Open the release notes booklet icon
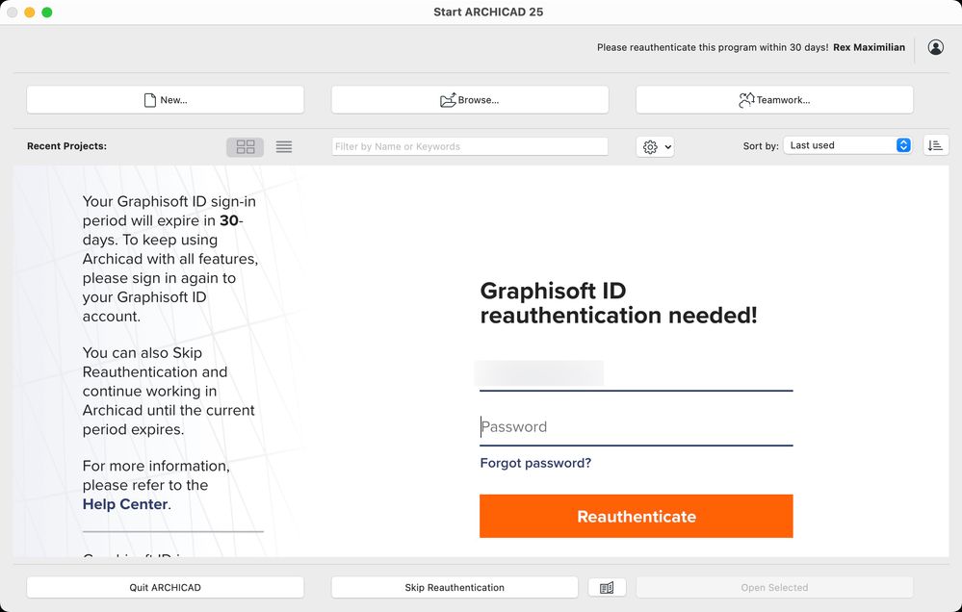962x612 pixels. [x=607, y=587]
